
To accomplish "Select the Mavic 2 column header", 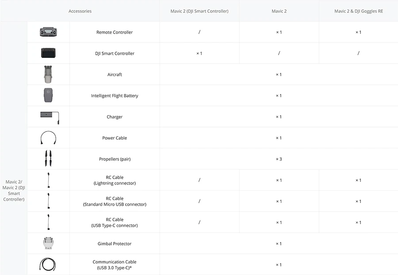I will coord(279,11).
